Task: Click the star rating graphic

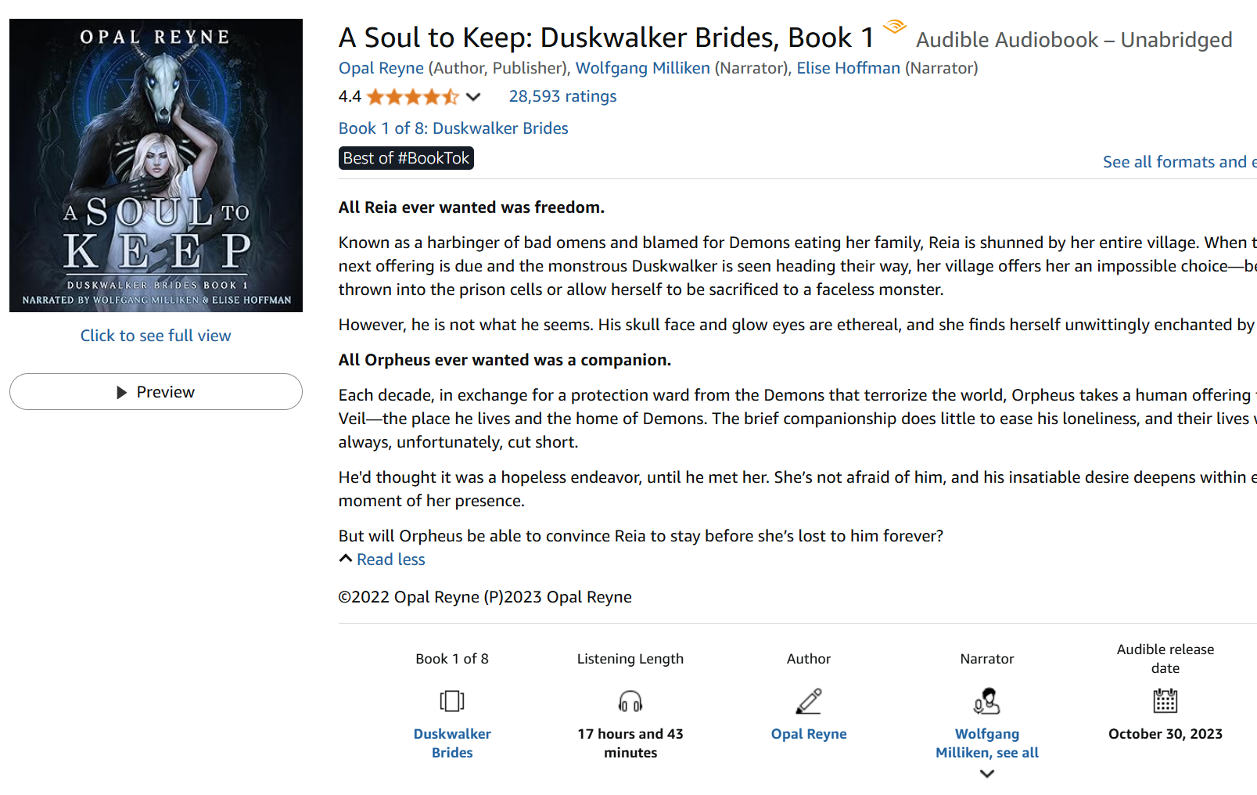Action: 412,97
